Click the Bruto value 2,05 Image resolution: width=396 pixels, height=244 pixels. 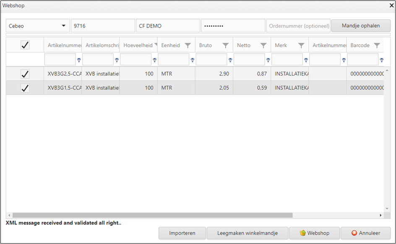[224, 88]
